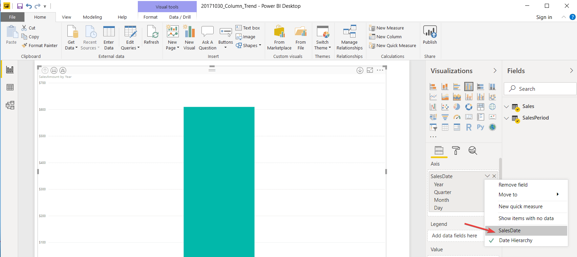Switch to the Model relationships view
577x257 pixels.
(10, 105)
